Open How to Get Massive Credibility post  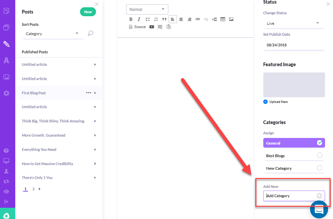47,163
